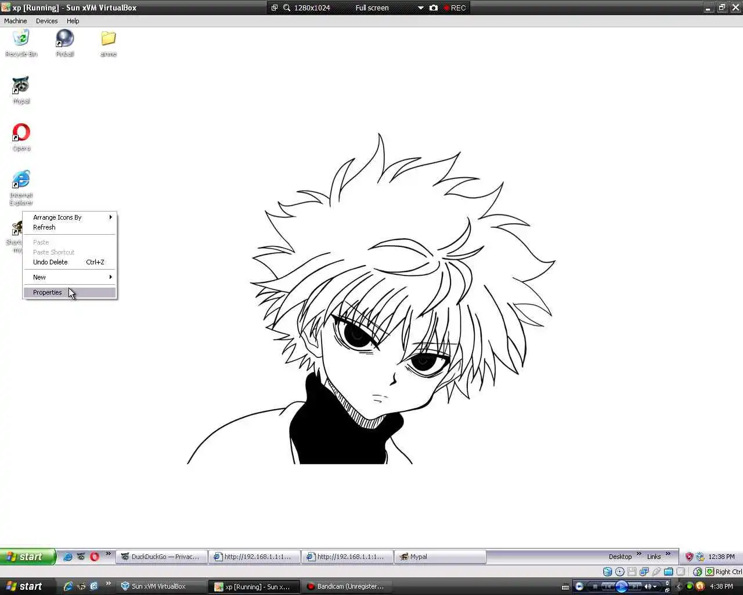Open the anime folder on desktop

[109, 44]
